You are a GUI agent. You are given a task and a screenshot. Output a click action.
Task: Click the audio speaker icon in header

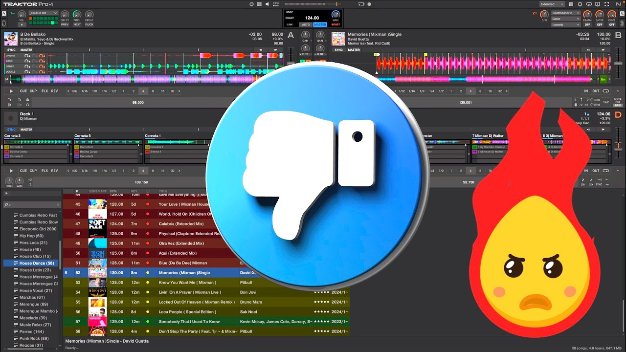point(268,4)
